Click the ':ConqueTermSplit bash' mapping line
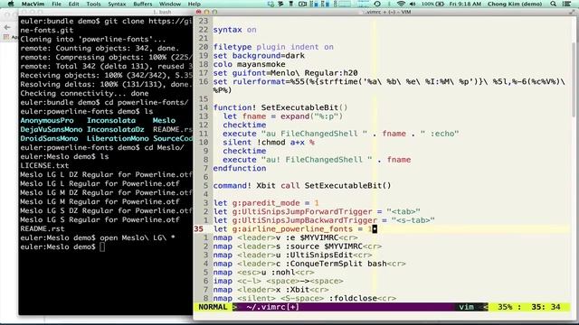 (x=309, y=264)
